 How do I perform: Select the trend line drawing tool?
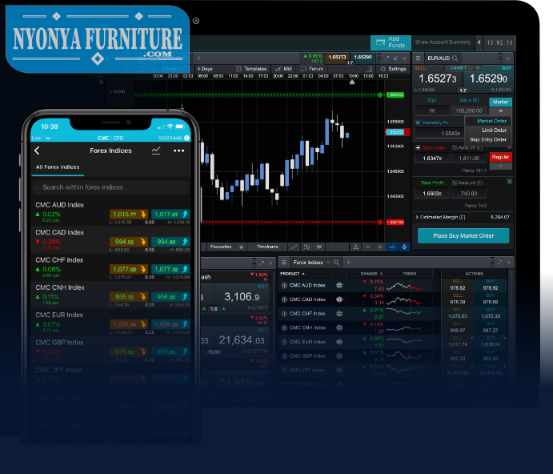click(294, 247)
